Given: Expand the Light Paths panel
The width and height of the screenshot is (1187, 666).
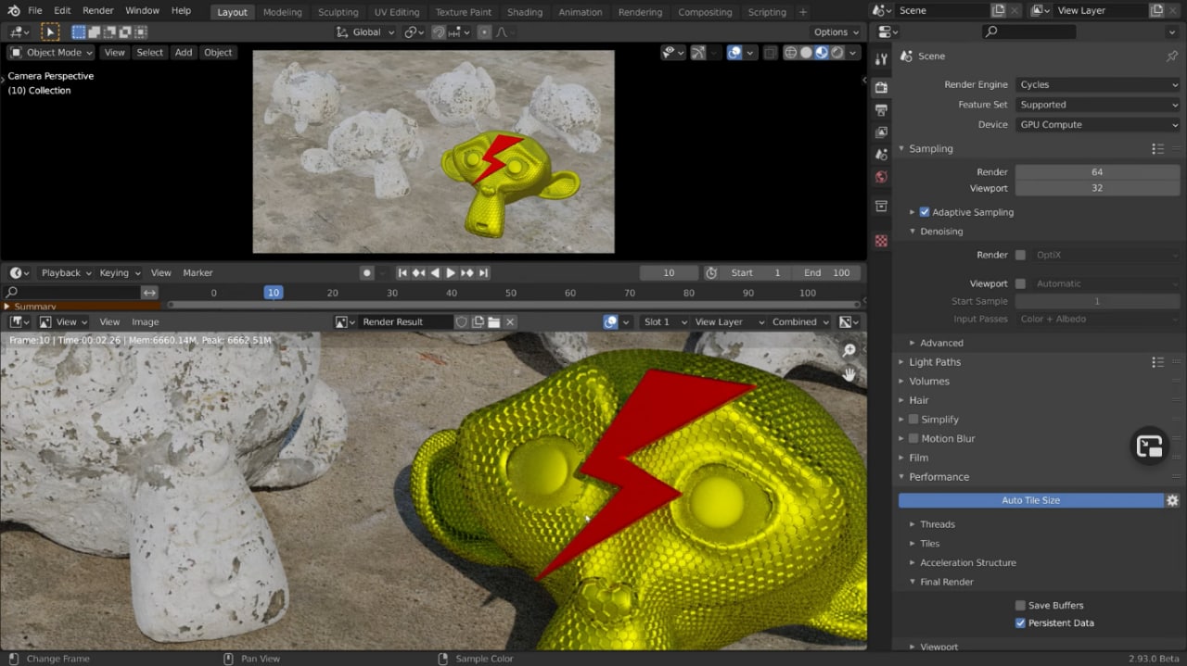Looking at the screenshot, I should click(x=935, y=362).
